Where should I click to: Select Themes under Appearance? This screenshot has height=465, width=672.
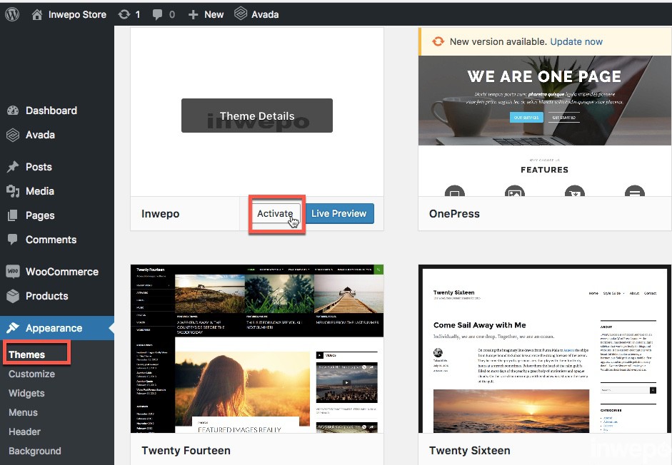(x=27, y=353)
